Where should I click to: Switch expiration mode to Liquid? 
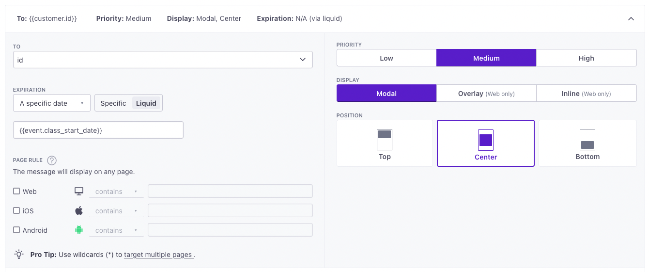pos(146,103)
